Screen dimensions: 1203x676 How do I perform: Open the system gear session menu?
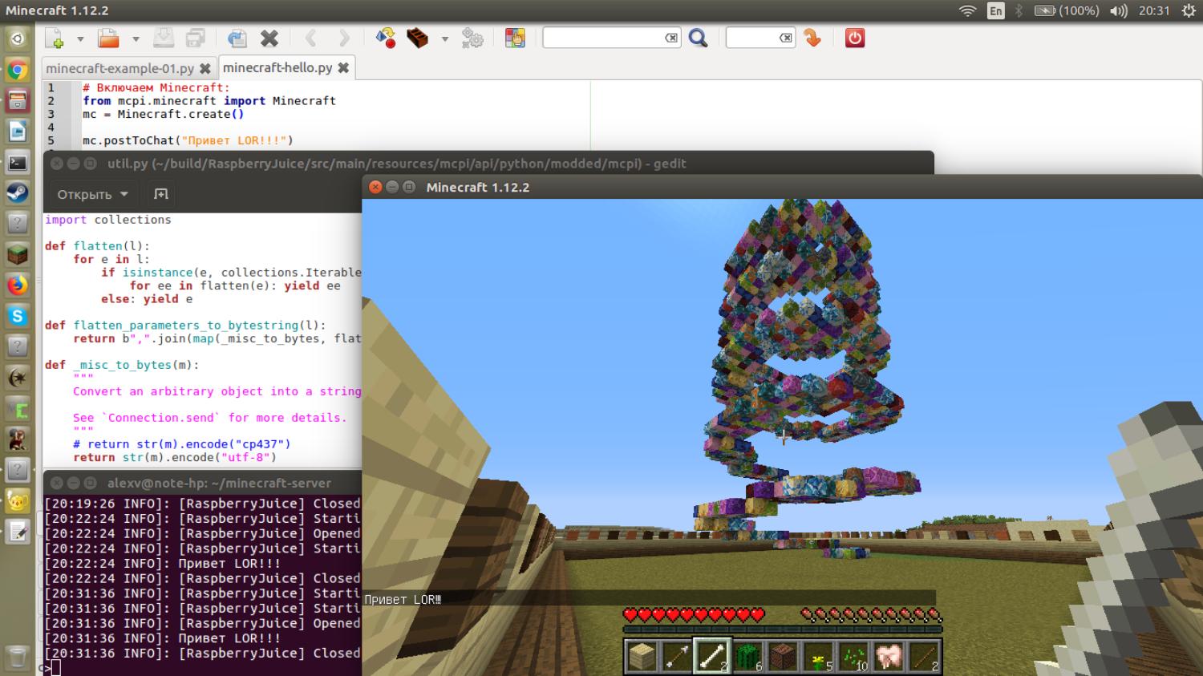pos(1188,10)
